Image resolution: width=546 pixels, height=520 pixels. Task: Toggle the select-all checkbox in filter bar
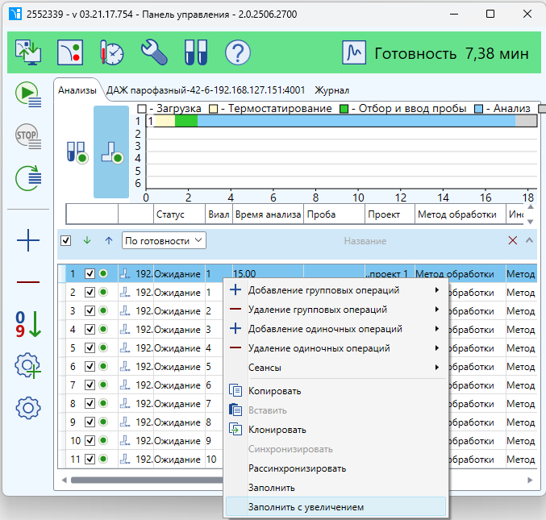pyautogui.click(x=66, y=240)
